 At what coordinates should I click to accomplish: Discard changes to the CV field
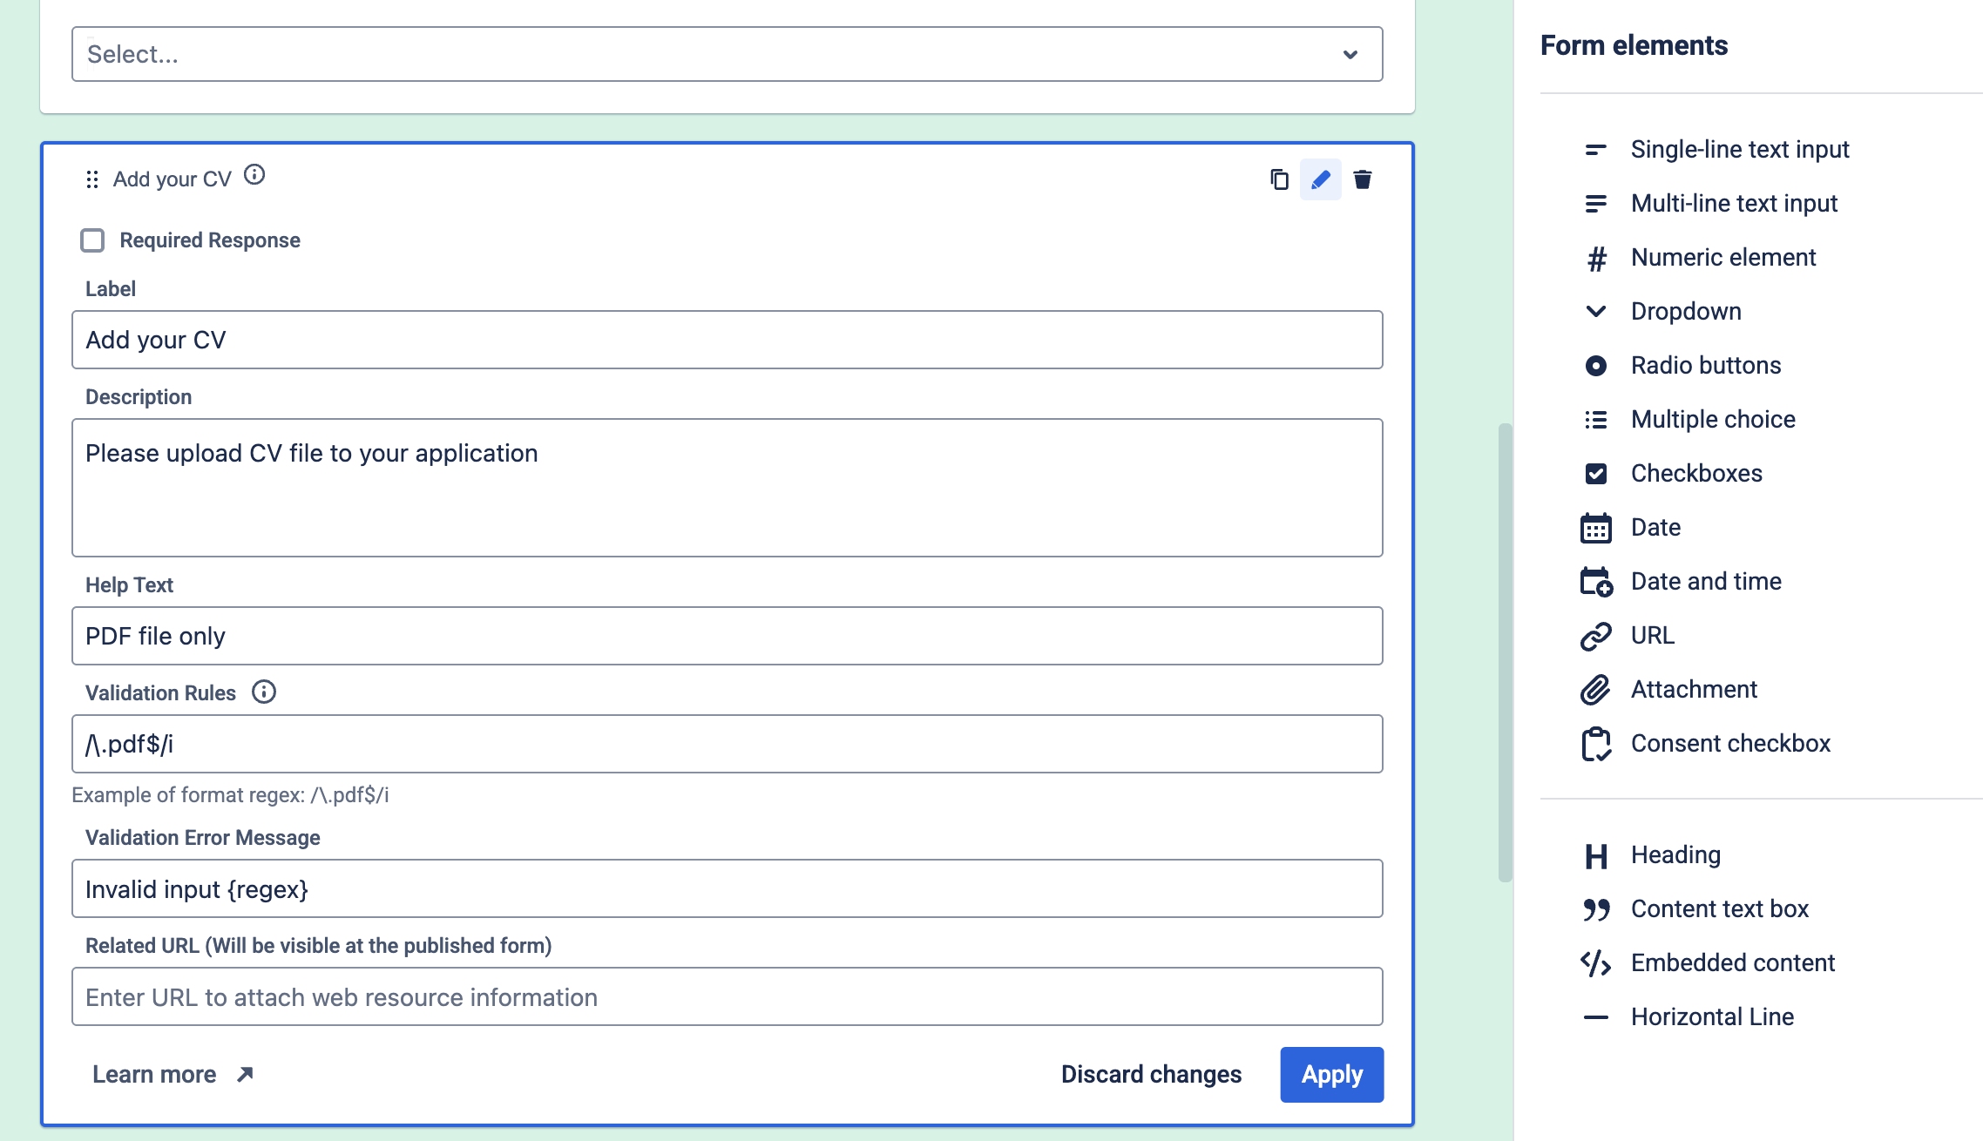click(1151, 1074)
